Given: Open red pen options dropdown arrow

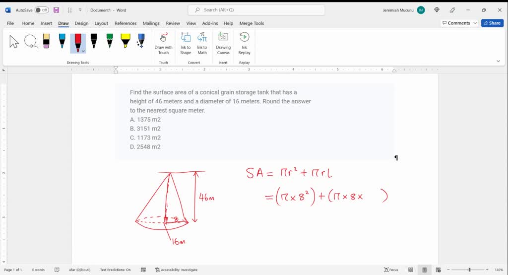Looking at the screenshot, I should pyautogui.click(x=83, y=51).
